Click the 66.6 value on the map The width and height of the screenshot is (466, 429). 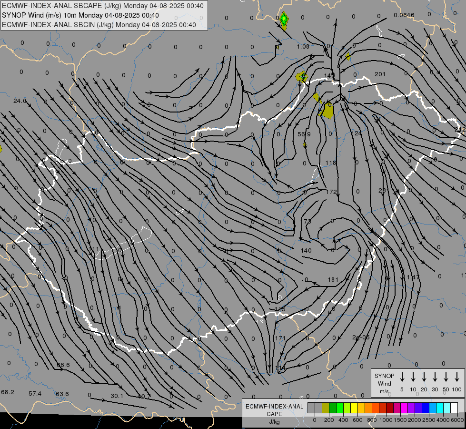point(63,365)
